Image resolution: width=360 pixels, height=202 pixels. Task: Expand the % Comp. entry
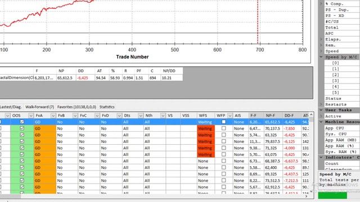point(321,4)
